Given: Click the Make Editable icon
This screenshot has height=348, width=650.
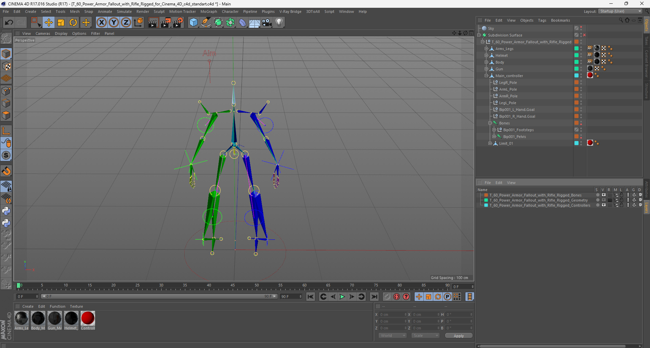Looking at the screenshot, I should (6, 39).
